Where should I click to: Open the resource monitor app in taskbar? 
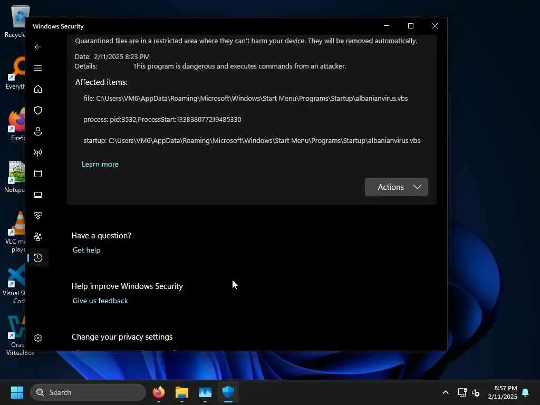205,392
